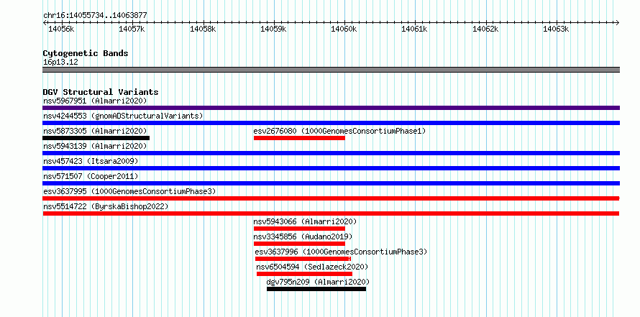The image size is (640, 317).
Task: Open the dgv795n209 (Almarri2020) label
Action: (318, 282)
